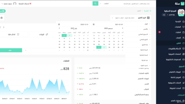The image size is (185, 104).
Task: Pick day 20 in يناير 2021 calendar
Action: 75,44
